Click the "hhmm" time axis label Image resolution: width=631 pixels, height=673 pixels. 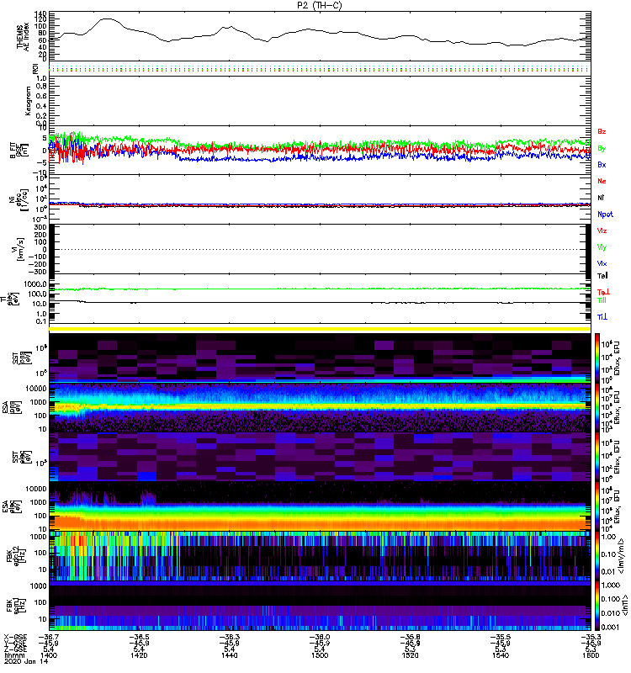coord(13,656)
